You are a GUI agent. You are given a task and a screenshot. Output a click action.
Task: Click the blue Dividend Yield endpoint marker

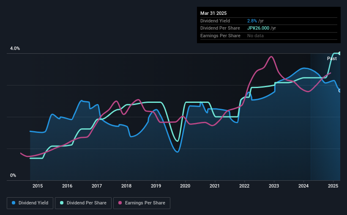click(339, 91)
